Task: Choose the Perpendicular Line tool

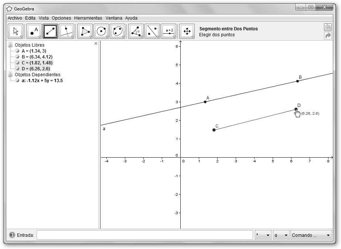Action: 66,31
